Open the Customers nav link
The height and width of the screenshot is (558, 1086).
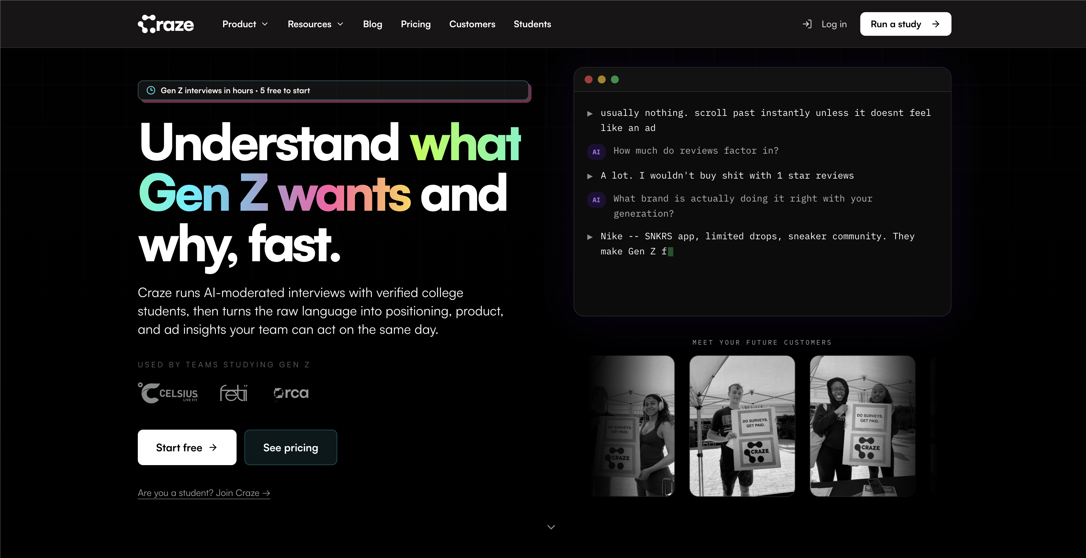tap(472, 24)
